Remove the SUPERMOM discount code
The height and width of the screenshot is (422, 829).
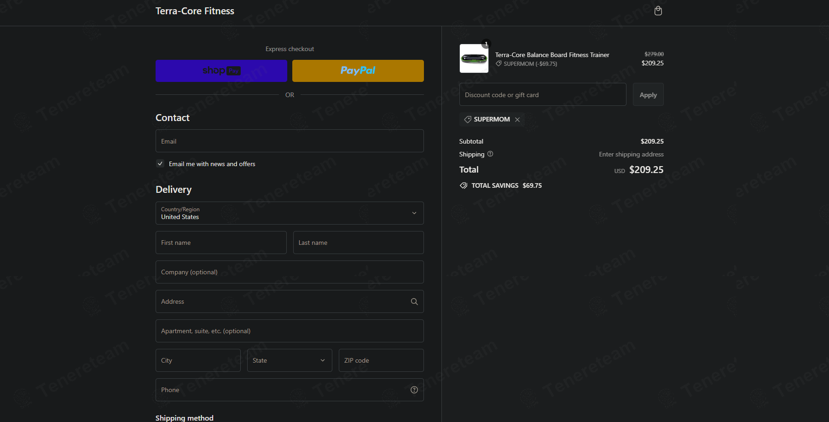coord(517,119)
